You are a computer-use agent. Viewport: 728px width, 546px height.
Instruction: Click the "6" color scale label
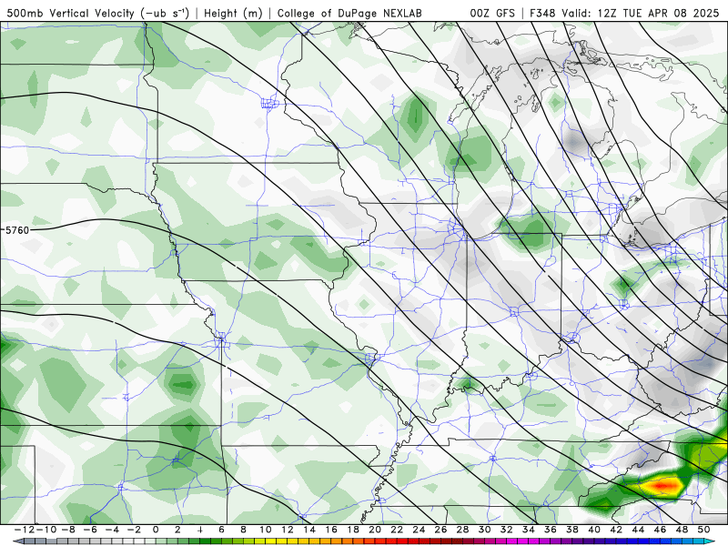click(221, 530)
